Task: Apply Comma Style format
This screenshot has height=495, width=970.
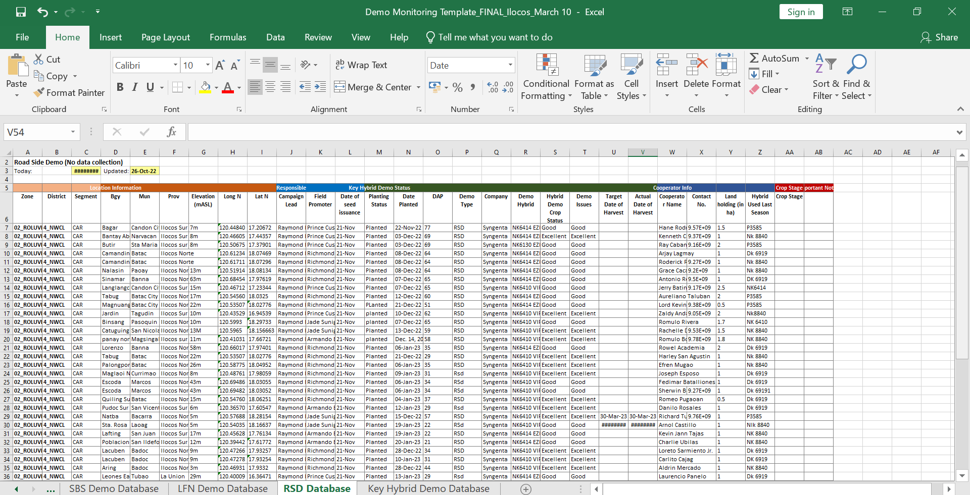Action: [x=473, y=87]
